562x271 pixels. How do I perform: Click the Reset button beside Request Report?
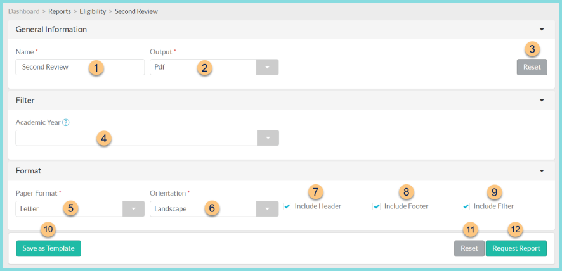(469, 248)
